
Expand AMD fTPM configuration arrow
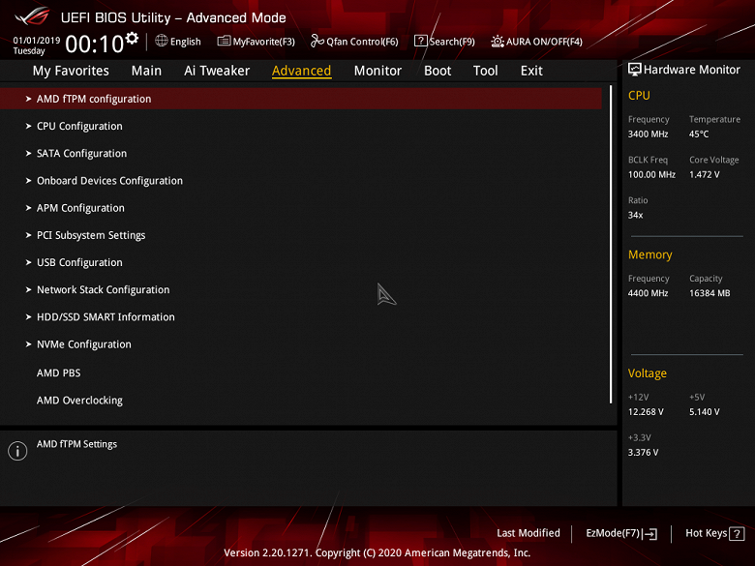[x=28, y=99]
